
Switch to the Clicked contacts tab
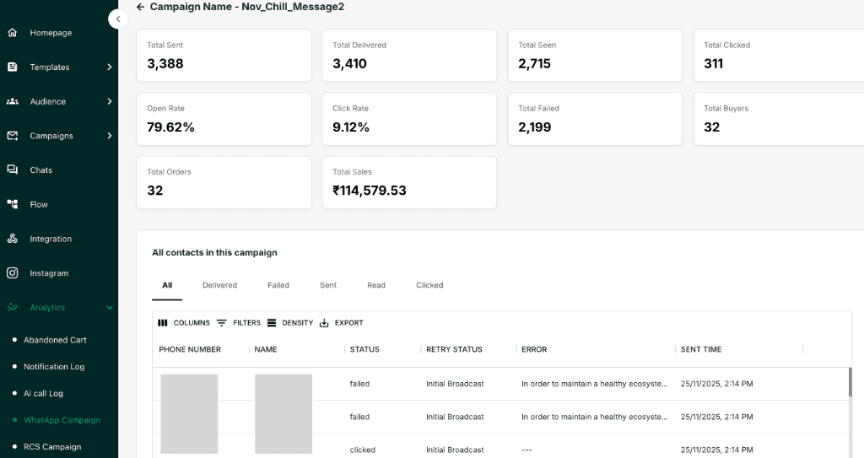click(x=429, y=285)
